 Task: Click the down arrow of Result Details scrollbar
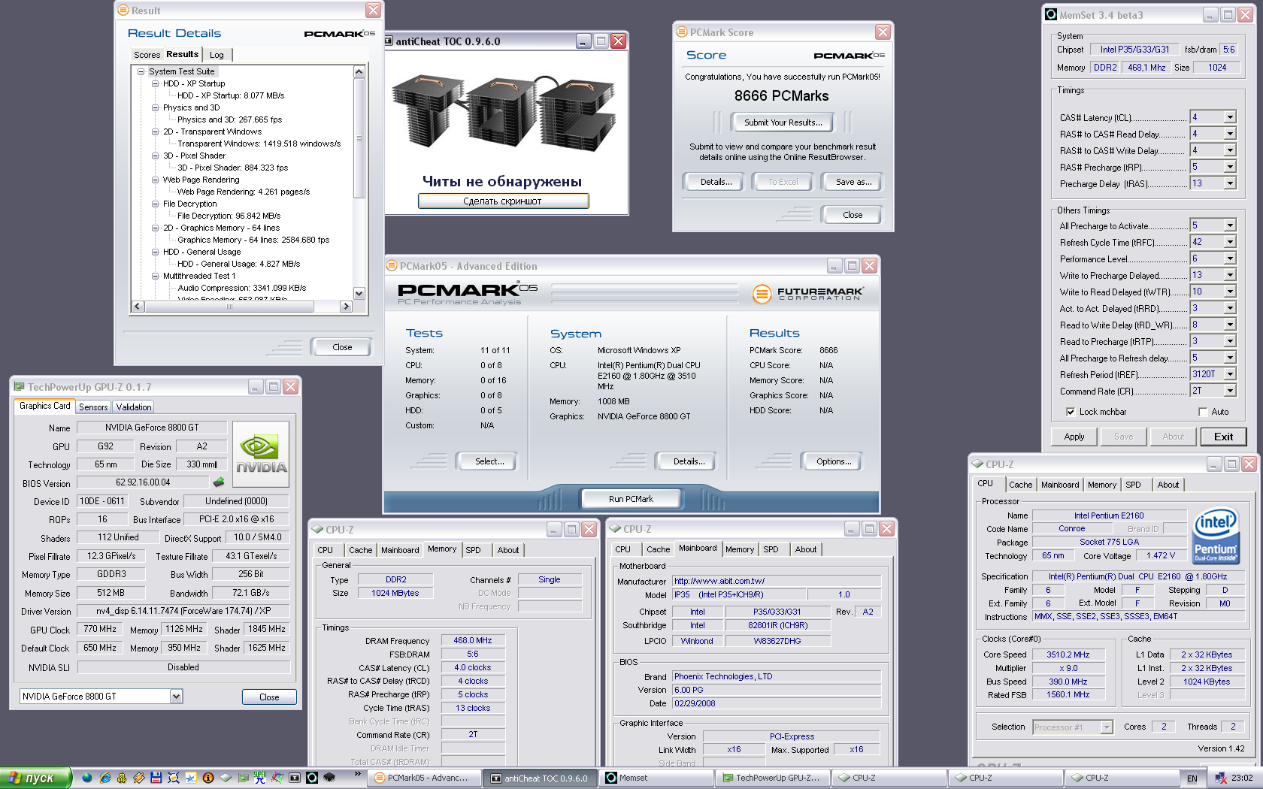click(x=359, y=294)
